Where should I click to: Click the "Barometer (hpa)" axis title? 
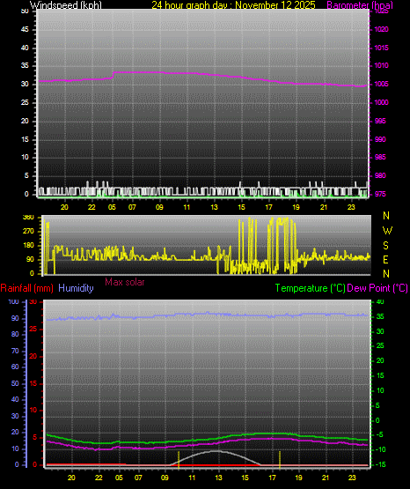360,5
